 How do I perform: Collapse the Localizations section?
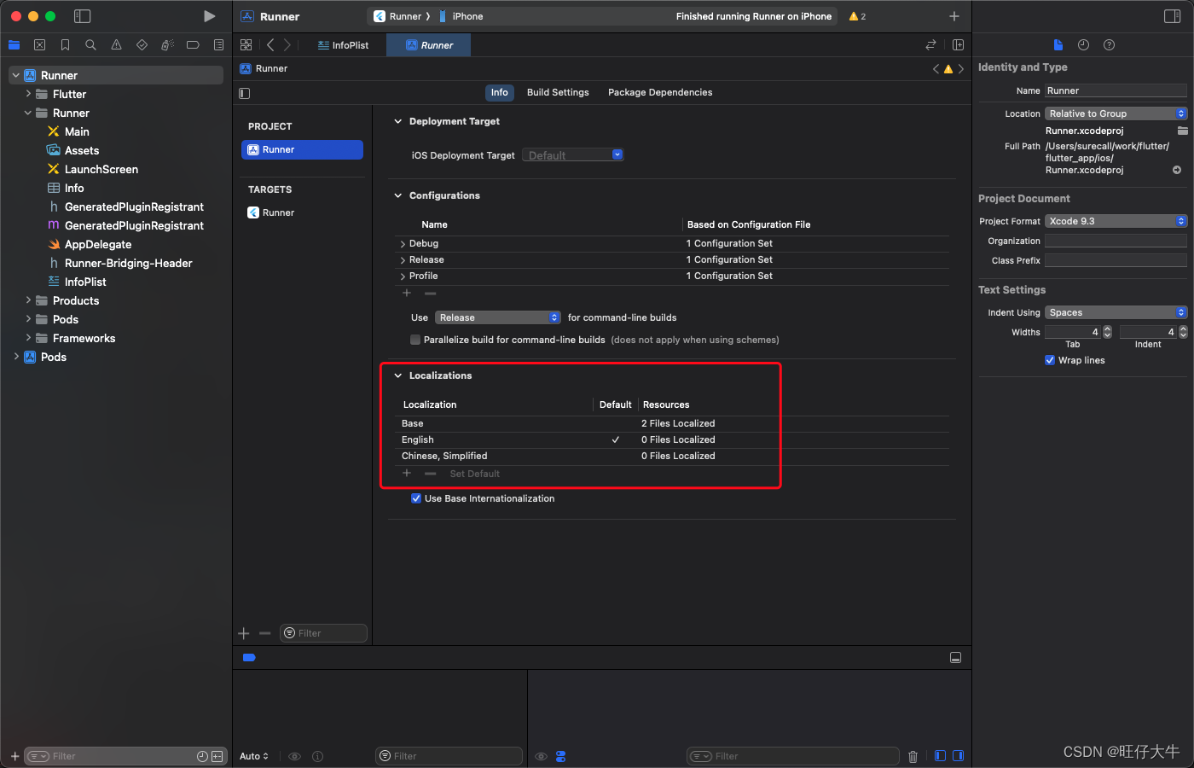(397, 375)
